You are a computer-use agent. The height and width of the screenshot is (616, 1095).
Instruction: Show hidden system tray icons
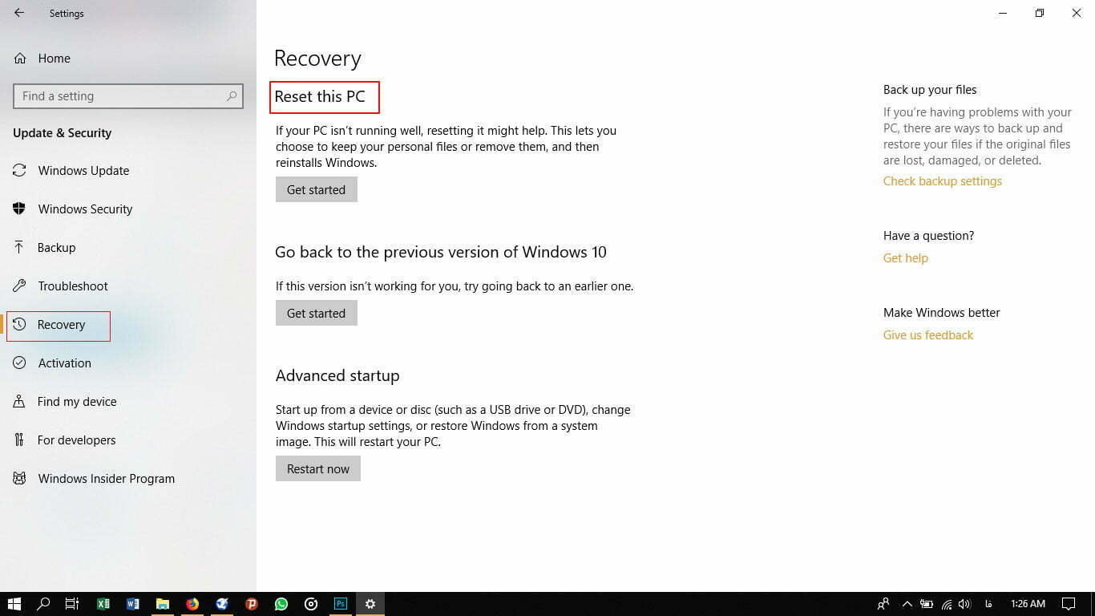(907, 604)
